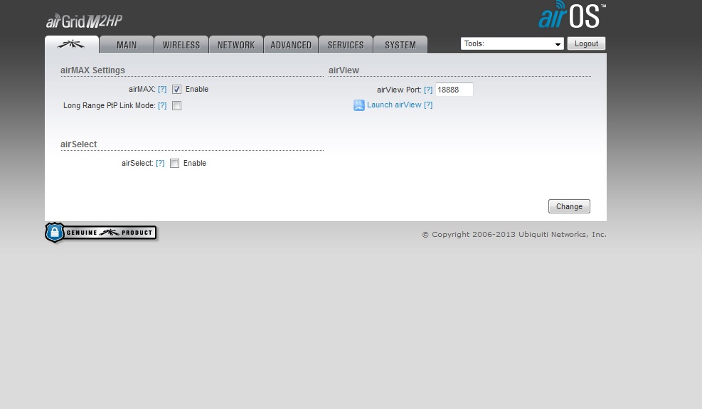Switch to the MAIN tab
Viewport: 702px width, 409px height.
tap(127, 45)
